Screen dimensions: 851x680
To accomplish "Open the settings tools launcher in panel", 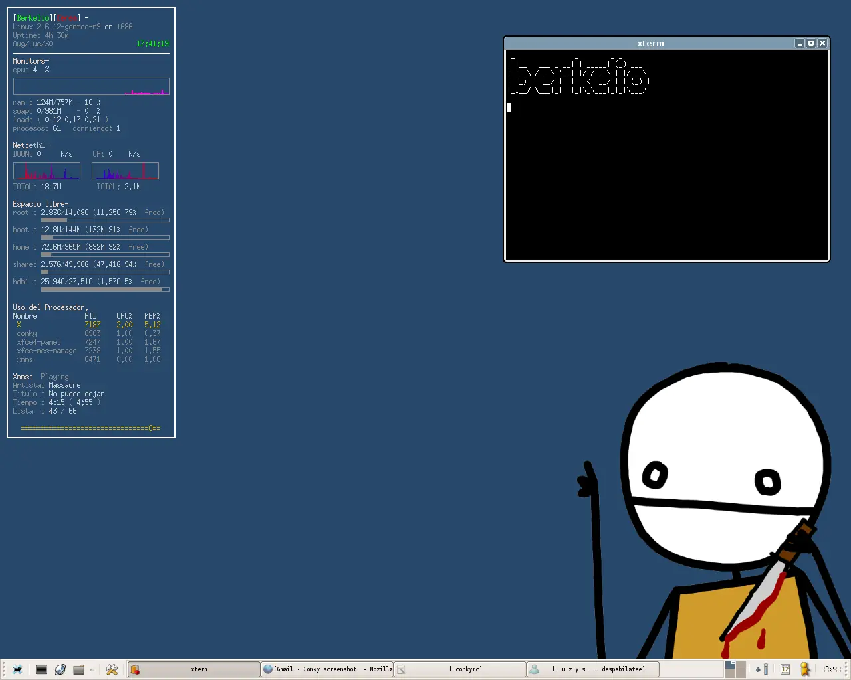I will click(x=112, y=669).
